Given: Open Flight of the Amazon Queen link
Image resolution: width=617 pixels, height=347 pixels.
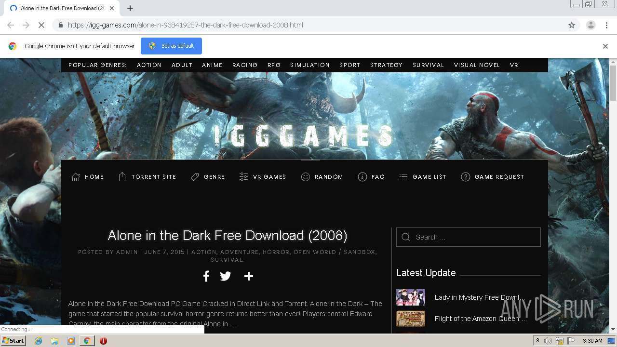Looking at the screenshot, I should (x=481, y=319).
